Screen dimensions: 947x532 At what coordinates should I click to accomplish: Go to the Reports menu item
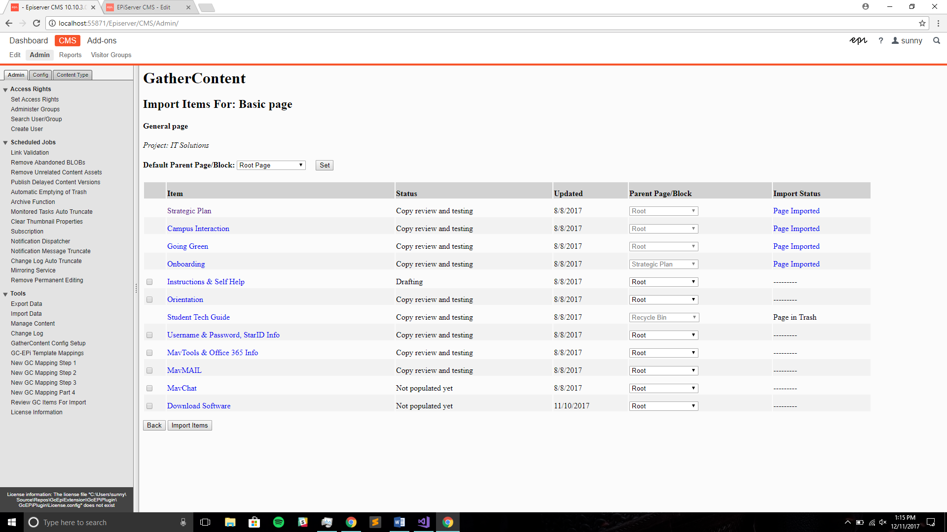pos(70,55)
